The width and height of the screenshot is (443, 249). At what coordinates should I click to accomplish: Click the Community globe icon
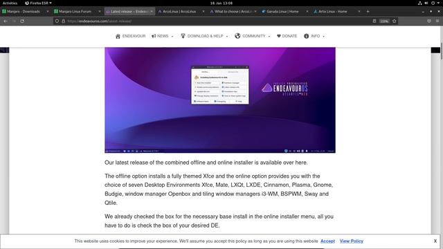click(237, 36)
